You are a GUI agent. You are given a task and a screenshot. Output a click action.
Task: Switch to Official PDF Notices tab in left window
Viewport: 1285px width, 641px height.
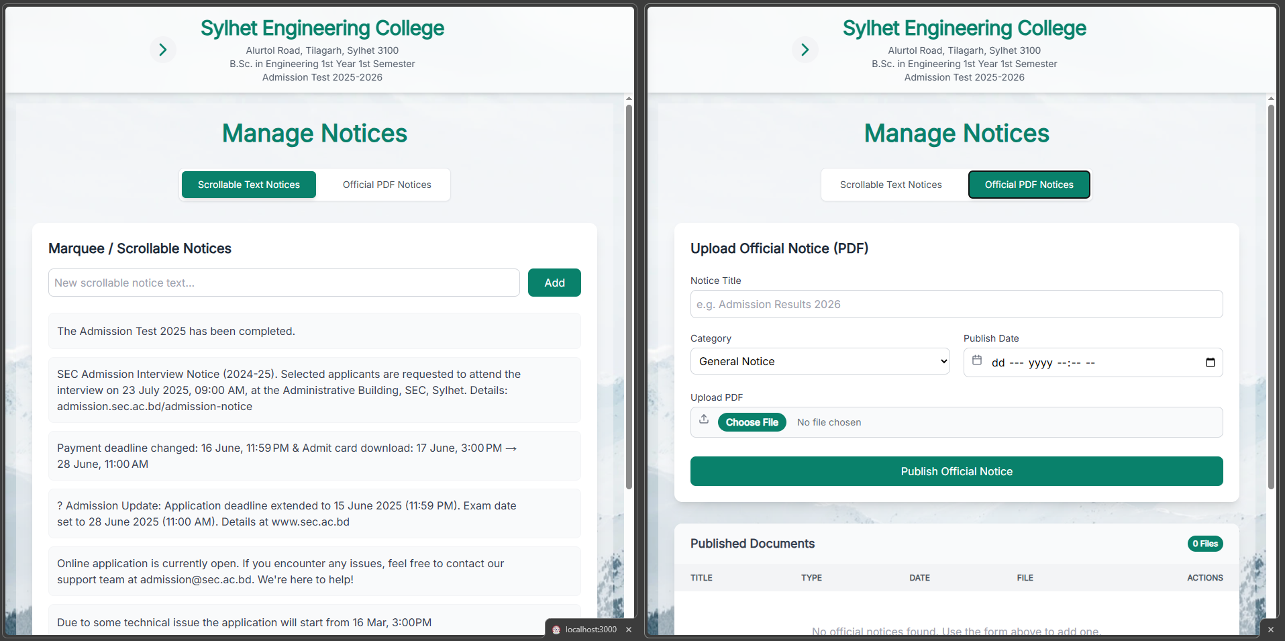click(x=387, y=185)
